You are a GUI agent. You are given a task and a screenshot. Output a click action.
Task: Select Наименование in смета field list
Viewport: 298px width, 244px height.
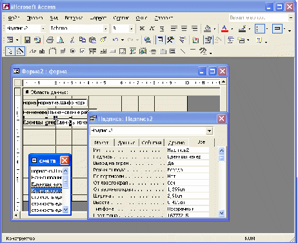[46, 178]
